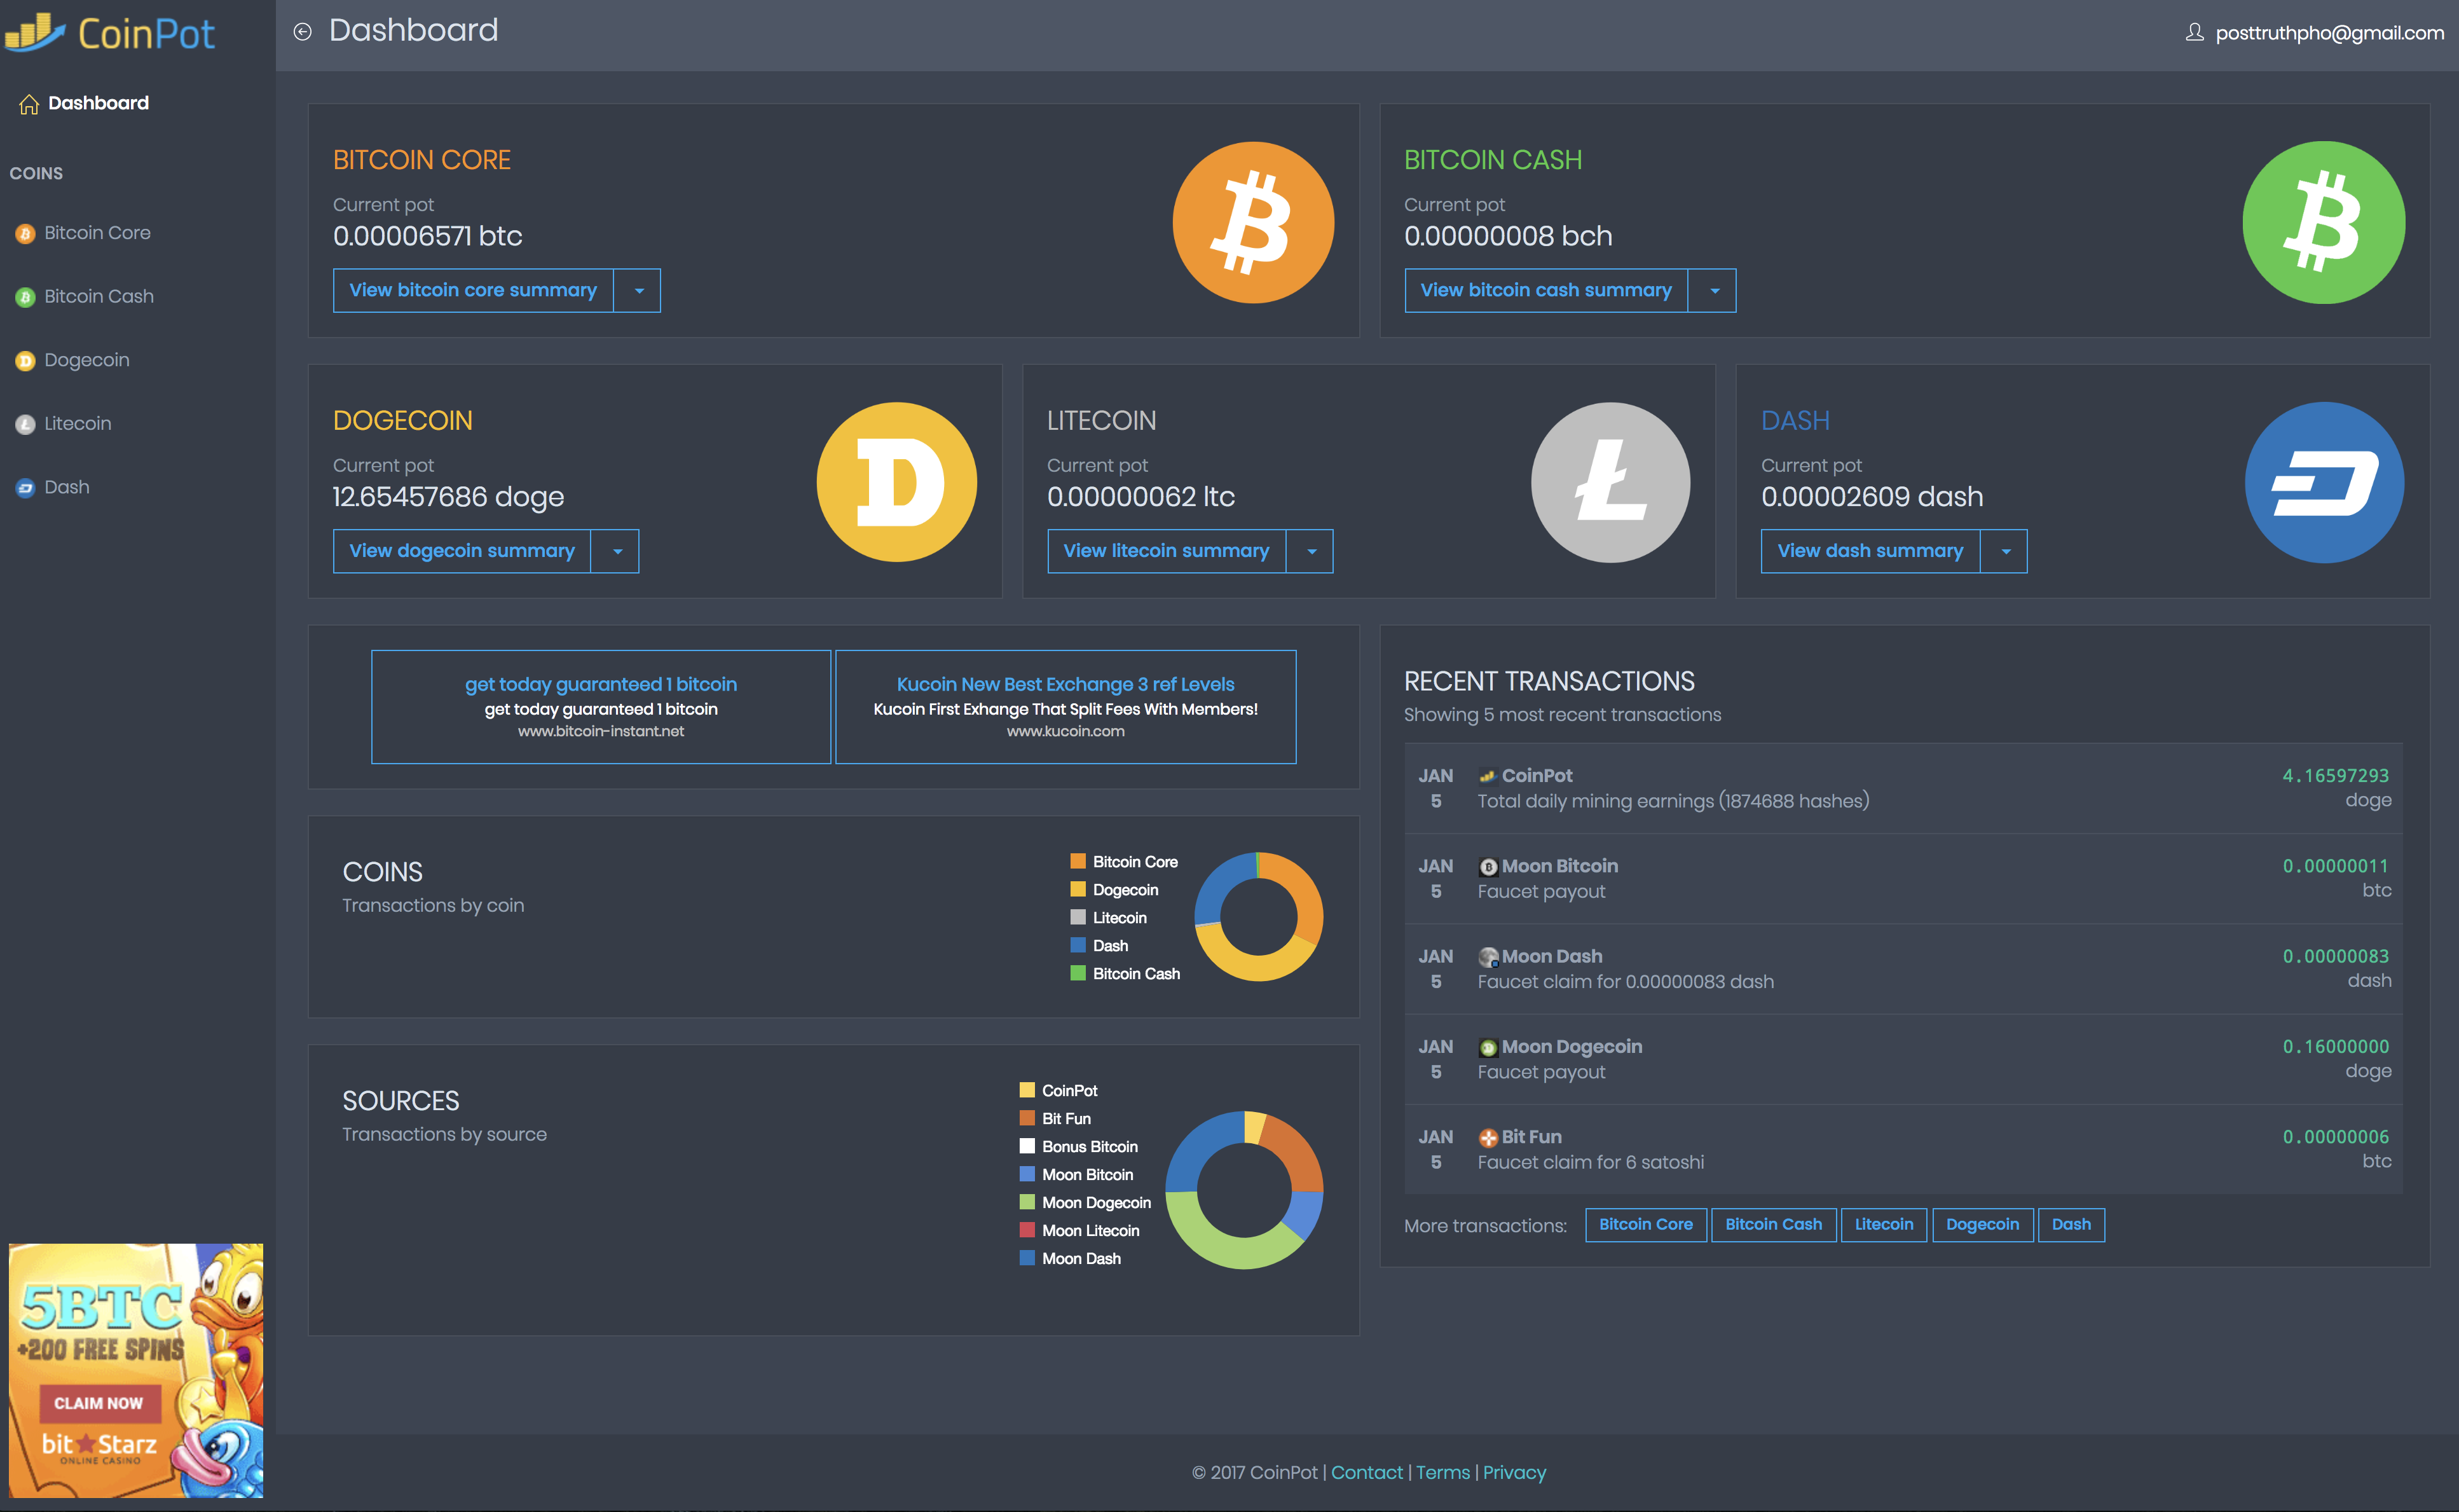This screenshot has height=1512, width=2459.
Task: Click the CoinPot logo in top-left
Action: [110, 33]
